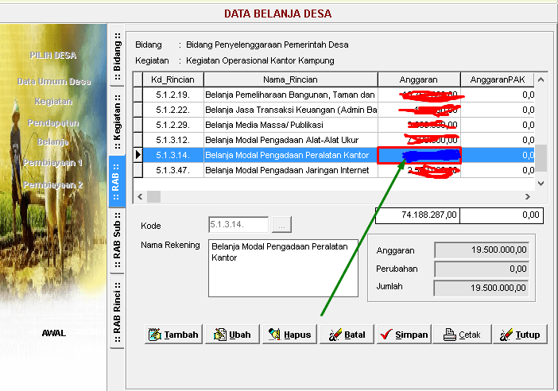Click the Kd_Rincian cell 5.1.3.47.

point(173,170)
